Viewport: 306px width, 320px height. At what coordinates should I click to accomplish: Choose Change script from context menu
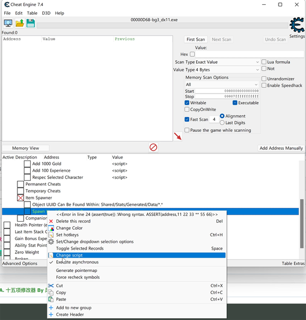click(x=137, y=255)
